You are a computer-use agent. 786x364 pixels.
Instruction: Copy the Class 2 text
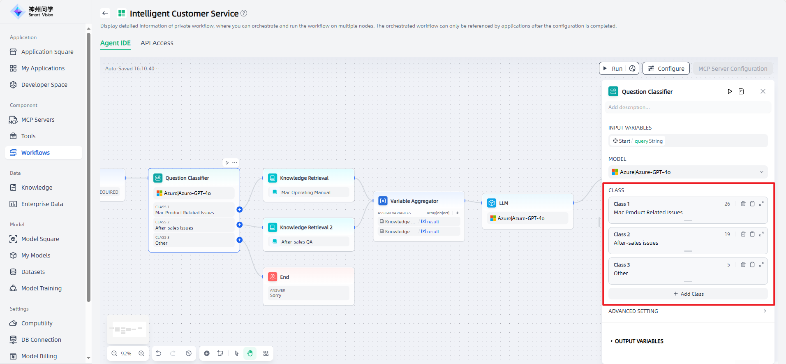point(752,234)
